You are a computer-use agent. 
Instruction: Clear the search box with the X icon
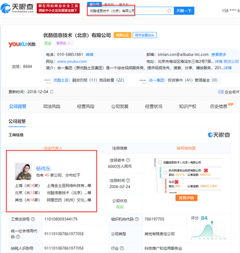169,11
